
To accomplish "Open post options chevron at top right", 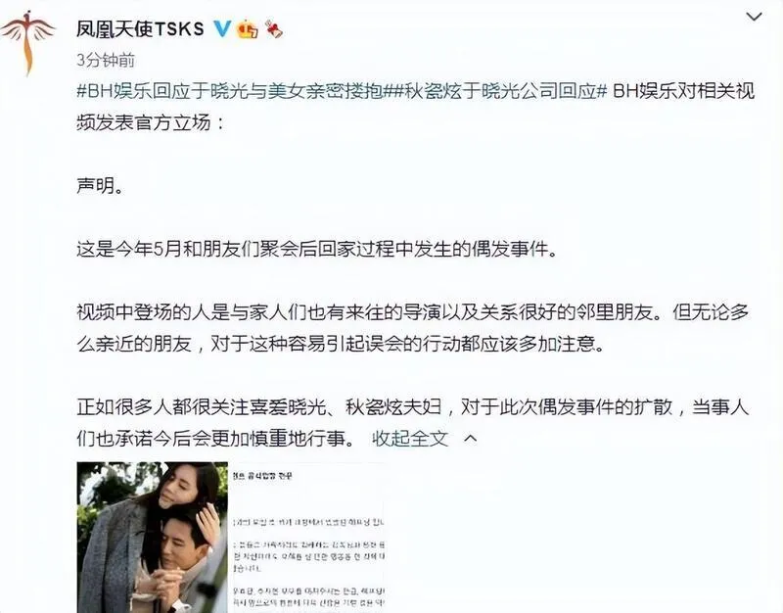I will tap(754, 17).
